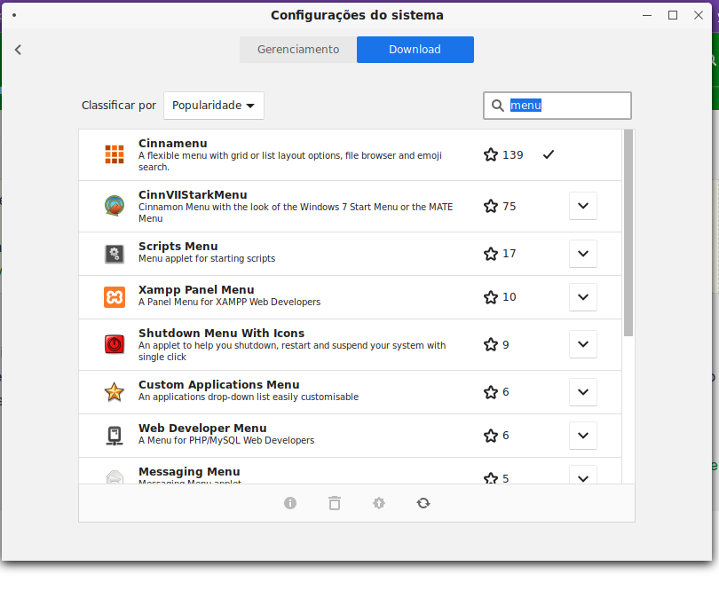Click the Web Developer Menu icon

click(115, 436)
